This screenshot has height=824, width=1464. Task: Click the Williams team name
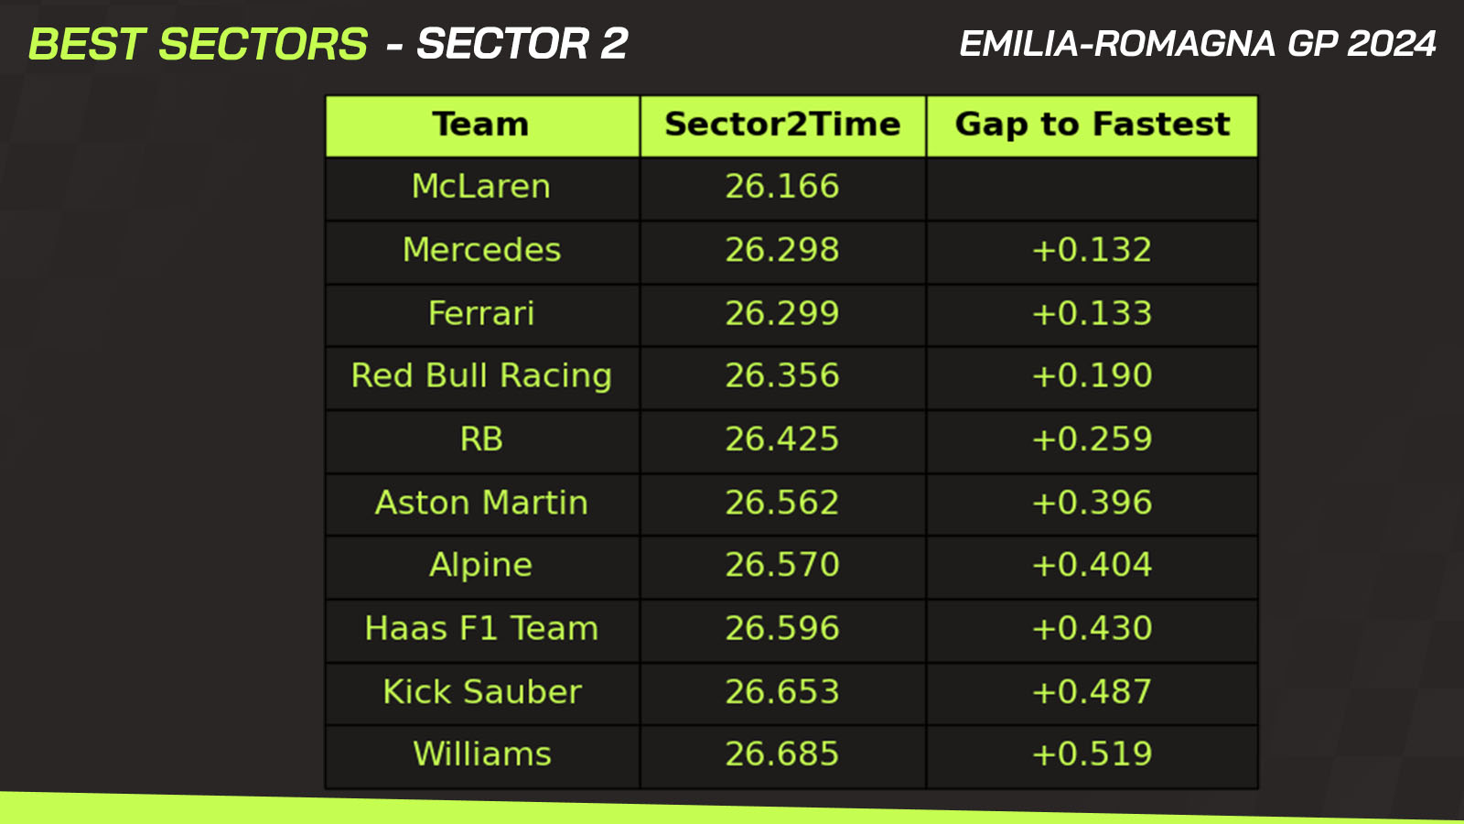pyautogui.click(x=482, y=756)
